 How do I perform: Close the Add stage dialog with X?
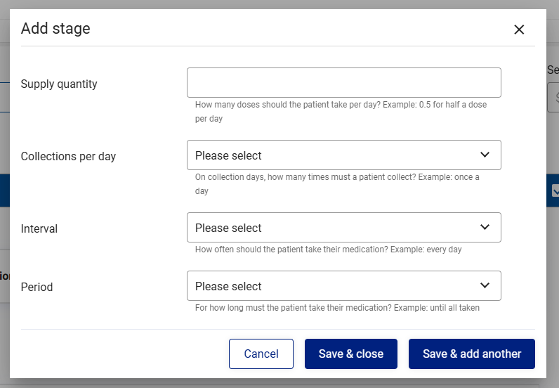[519, 30]
